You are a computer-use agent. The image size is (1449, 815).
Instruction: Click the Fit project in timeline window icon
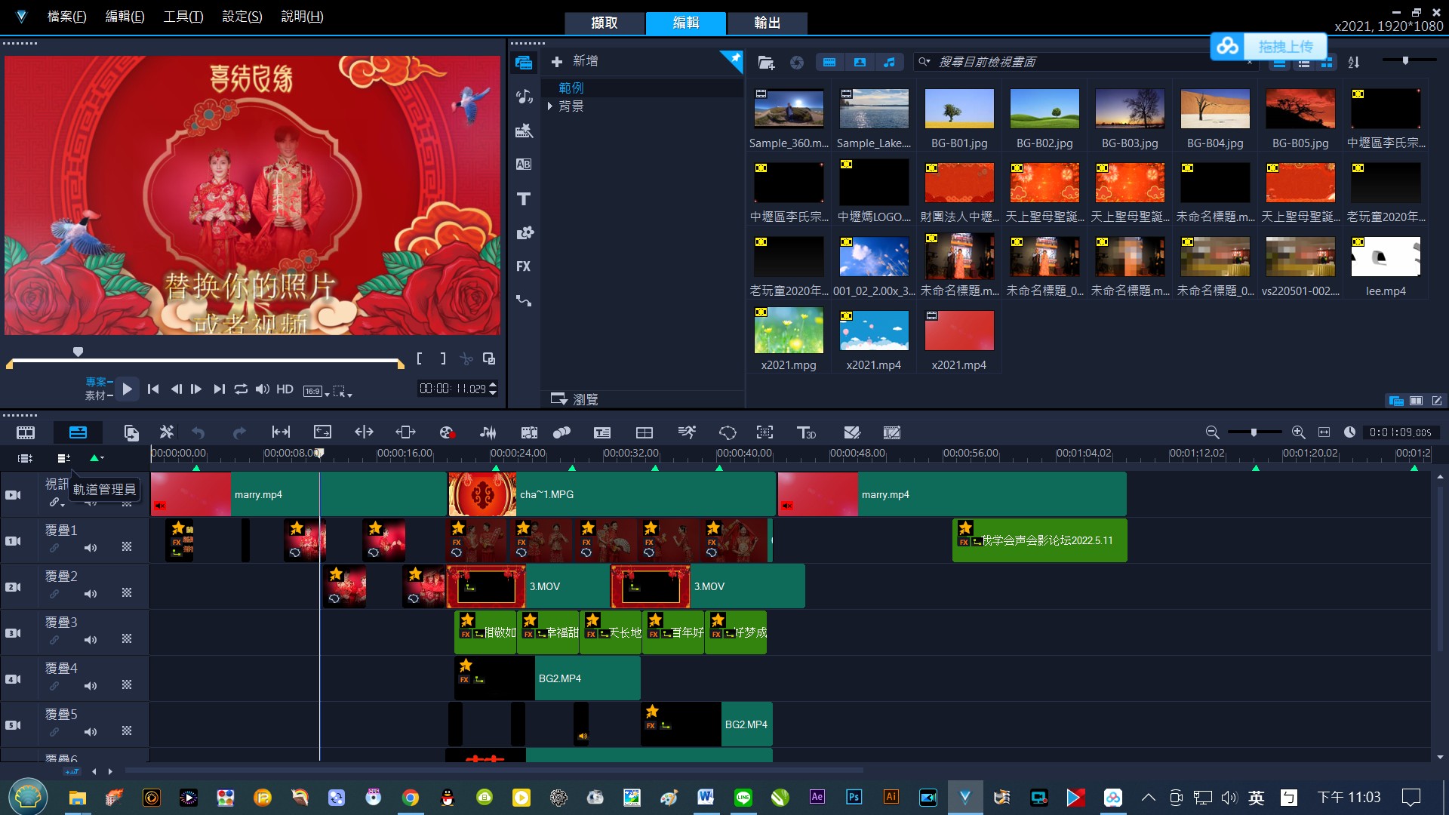[x=1324, y=432]
